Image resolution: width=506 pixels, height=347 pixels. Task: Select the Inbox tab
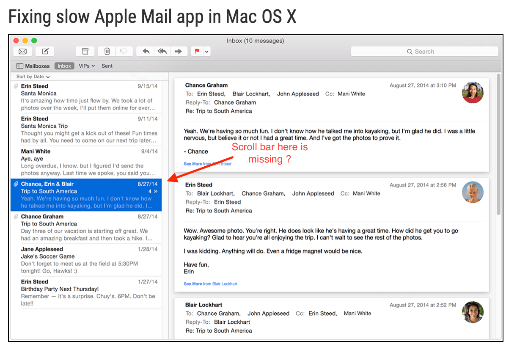[x=64, y=66]
